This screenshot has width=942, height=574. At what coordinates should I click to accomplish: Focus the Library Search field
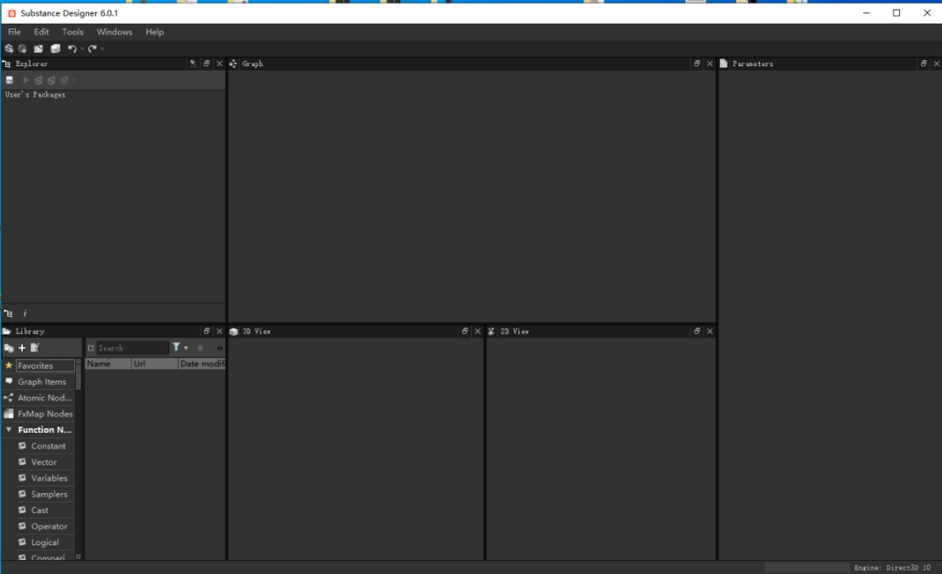point(133,348)
